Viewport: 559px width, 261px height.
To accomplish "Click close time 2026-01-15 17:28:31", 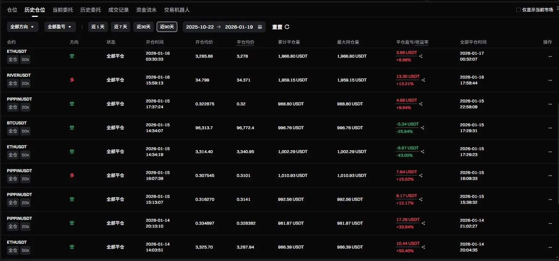I will pyautogui.click(x=472, y=128).
